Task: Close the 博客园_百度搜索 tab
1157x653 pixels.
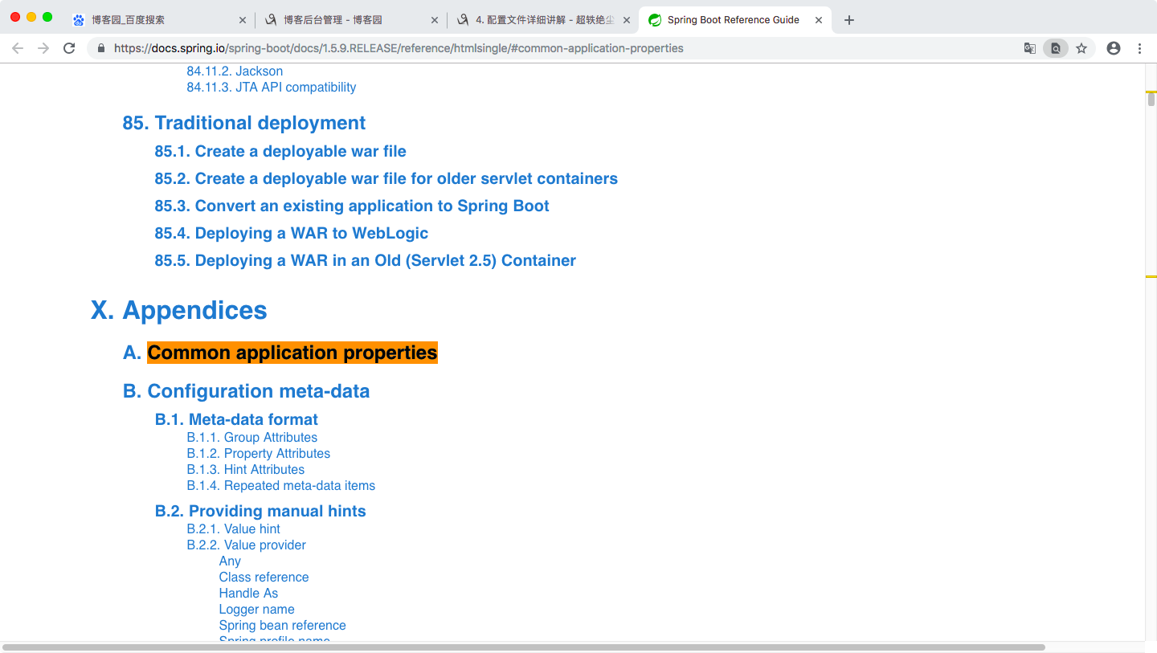Action: click(x=243, y=20)
